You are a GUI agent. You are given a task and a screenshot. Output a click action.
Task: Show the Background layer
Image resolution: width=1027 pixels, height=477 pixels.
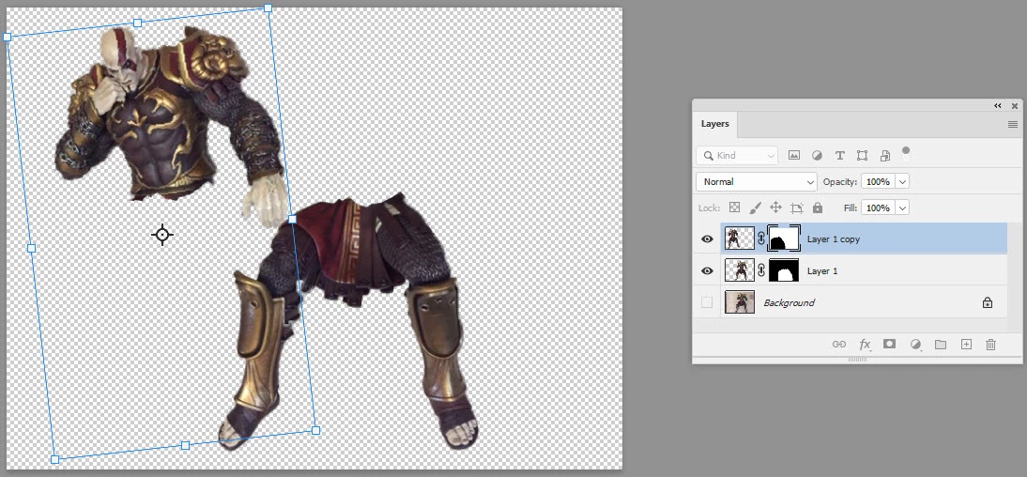[707, 302]
